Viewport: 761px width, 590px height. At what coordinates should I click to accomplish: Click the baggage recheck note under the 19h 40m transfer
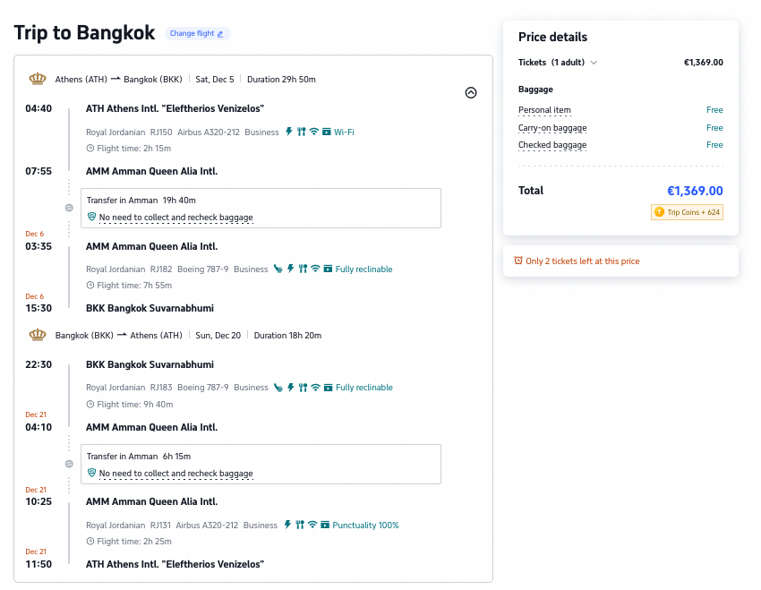pyautogui.click(x=175, y=218)
